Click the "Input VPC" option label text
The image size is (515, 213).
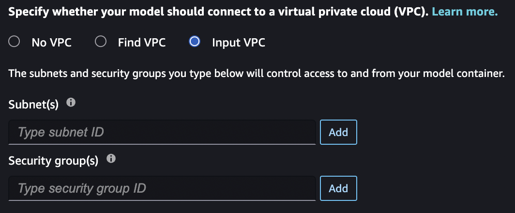click(x=239, y=43)
